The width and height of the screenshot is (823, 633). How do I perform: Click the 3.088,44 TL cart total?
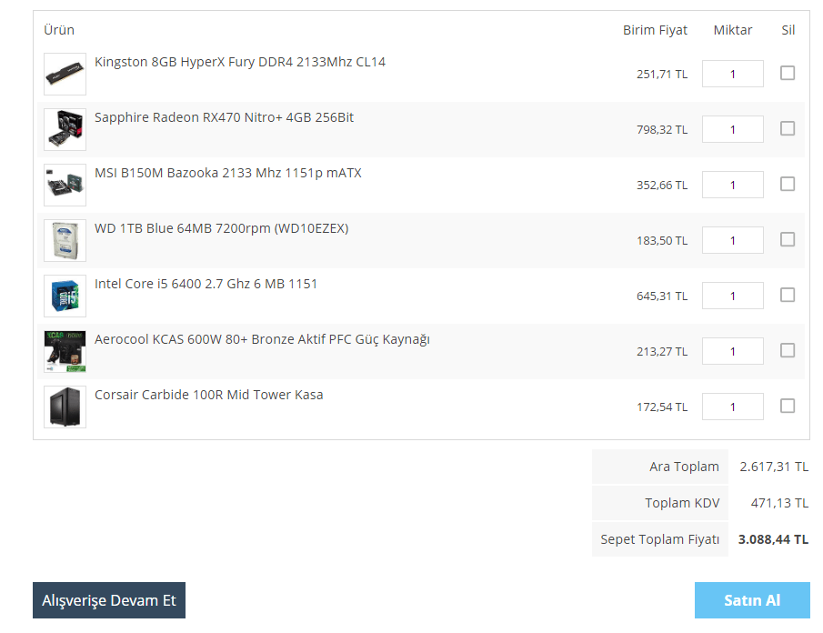(773, 539)
